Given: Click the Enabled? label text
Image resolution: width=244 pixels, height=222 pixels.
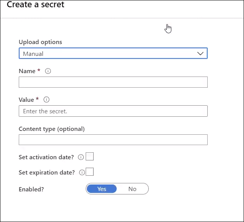Looking at the screenshot, I should pyautogui.click(x=31, y=189).
